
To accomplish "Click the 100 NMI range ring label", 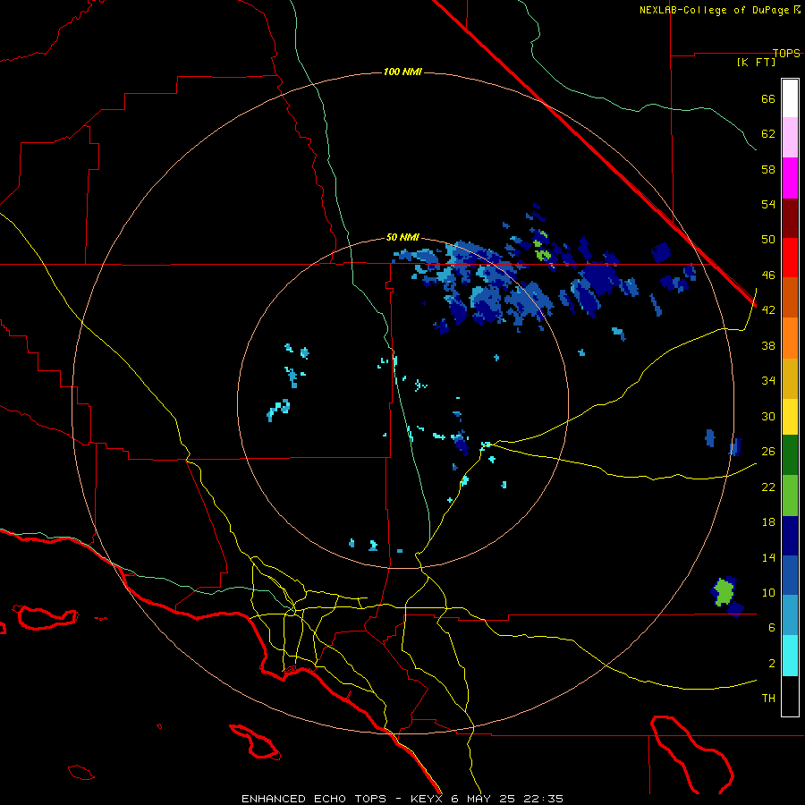I will tap(402, 72).
